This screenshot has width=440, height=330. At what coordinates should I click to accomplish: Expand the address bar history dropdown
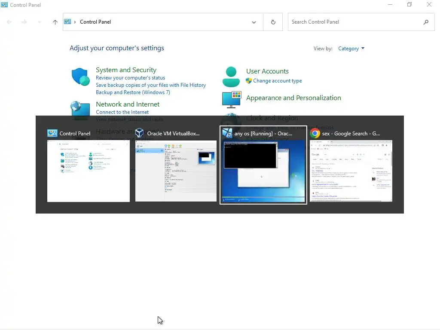tap(254, 22)
